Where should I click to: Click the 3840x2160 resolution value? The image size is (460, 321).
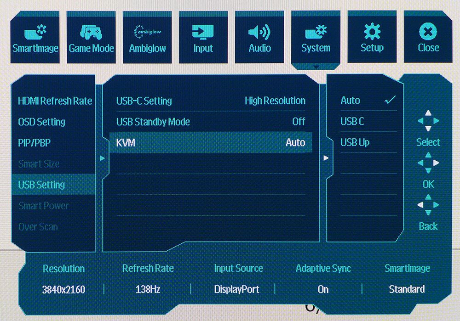tap(63, 290)
